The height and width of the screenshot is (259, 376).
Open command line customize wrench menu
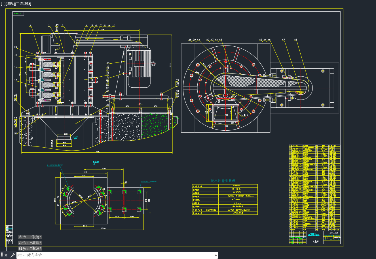tap(12, 255)
